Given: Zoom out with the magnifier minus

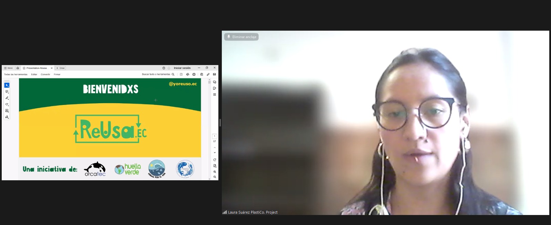Looking at the screenshot, I should click(215, 177).
